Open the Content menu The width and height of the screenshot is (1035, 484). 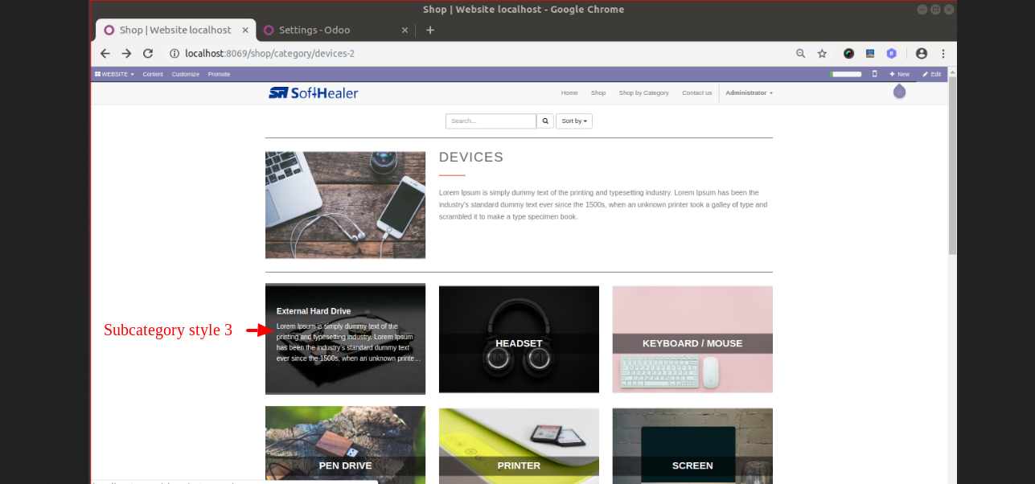(153, 74)
